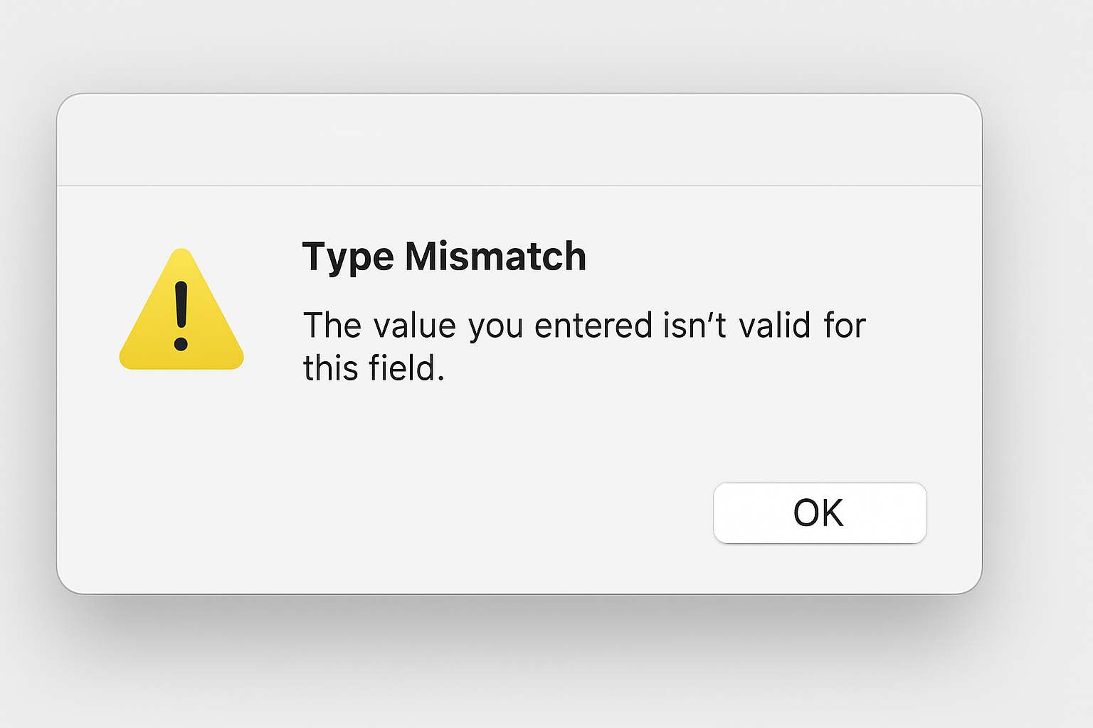Select the empty title bar of the dialog
The width and height of the screenshot is (1093, 728).
[519, 140]
